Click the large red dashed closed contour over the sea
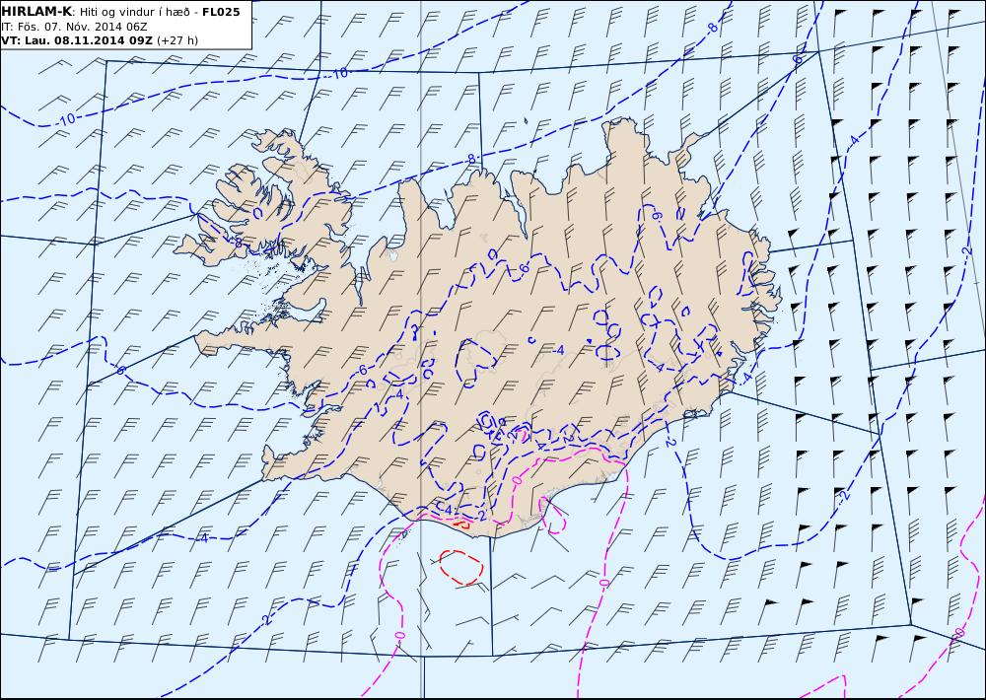The width and height of the screenshot is (986, 700). (461, 567)
